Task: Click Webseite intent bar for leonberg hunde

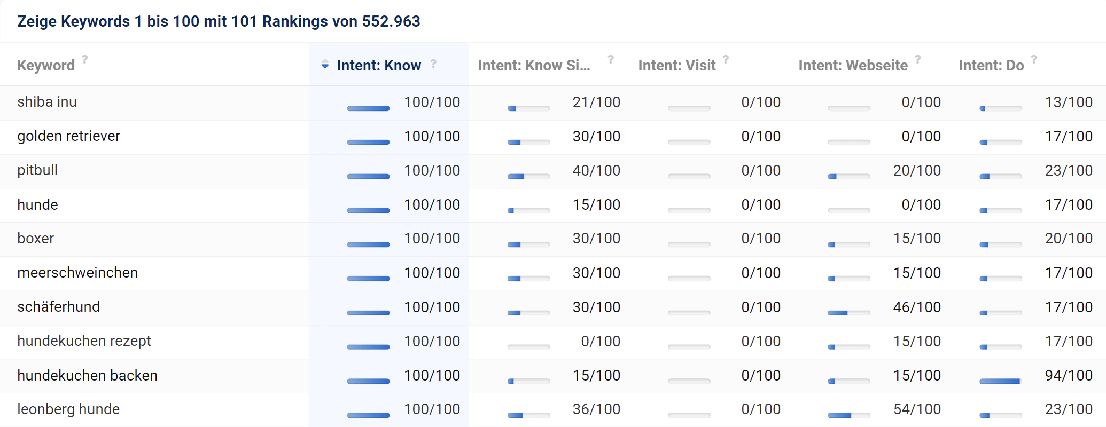Action: (848, 415)
